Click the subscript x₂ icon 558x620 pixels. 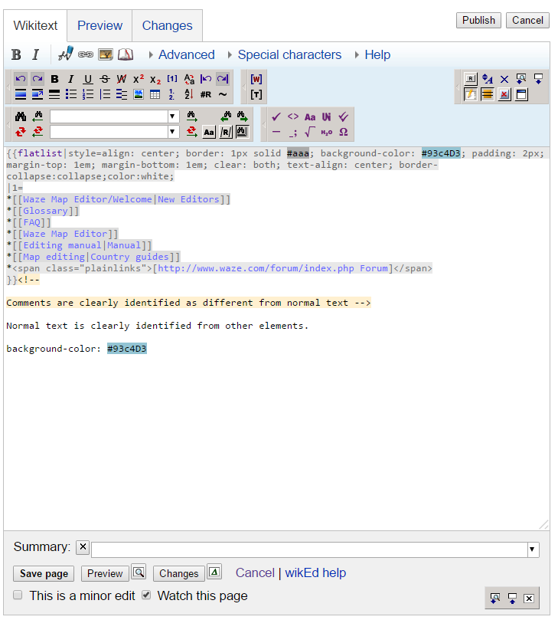[155, 79]
